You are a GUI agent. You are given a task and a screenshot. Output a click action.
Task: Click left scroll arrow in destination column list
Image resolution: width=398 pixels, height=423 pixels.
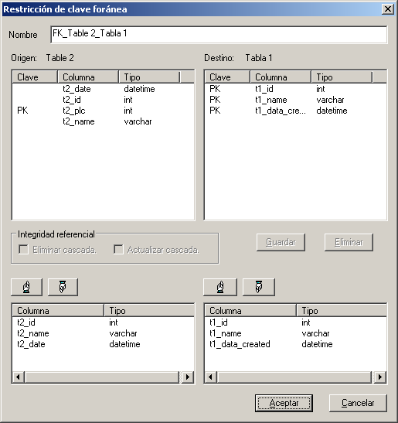point(211,377)
